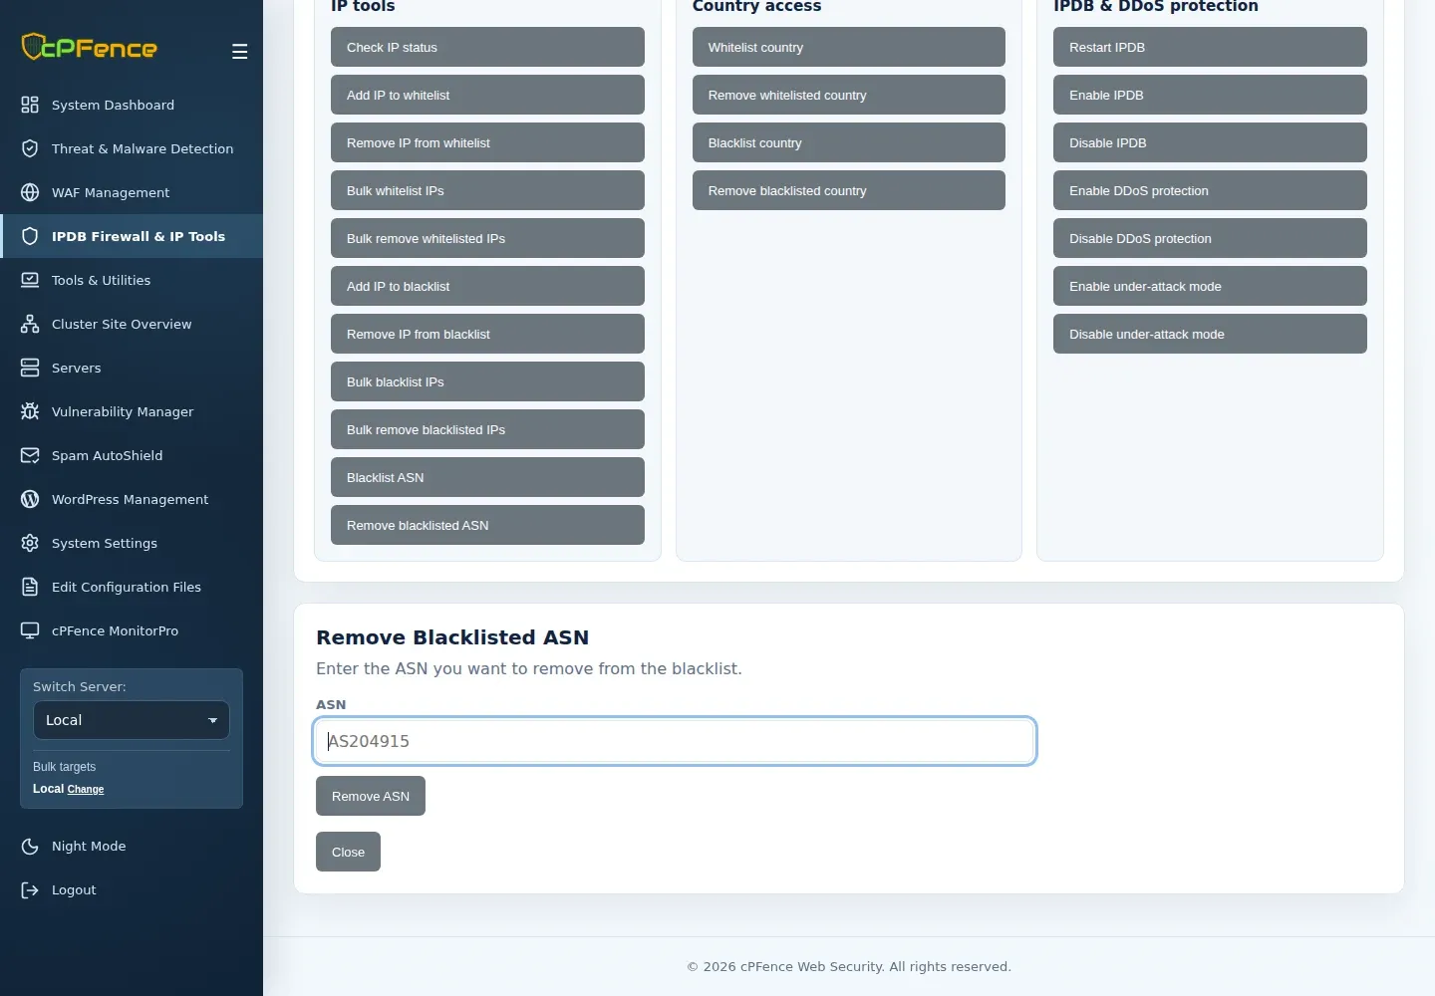Click the System Dashboard grid icon
Viewport: 1435px width, 996px height.
[x=30, y=105]
